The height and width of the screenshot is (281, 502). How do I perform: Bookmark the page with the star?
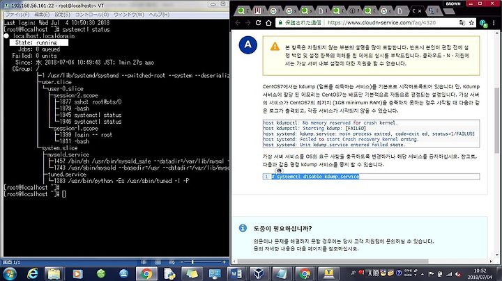coord(471,23)
